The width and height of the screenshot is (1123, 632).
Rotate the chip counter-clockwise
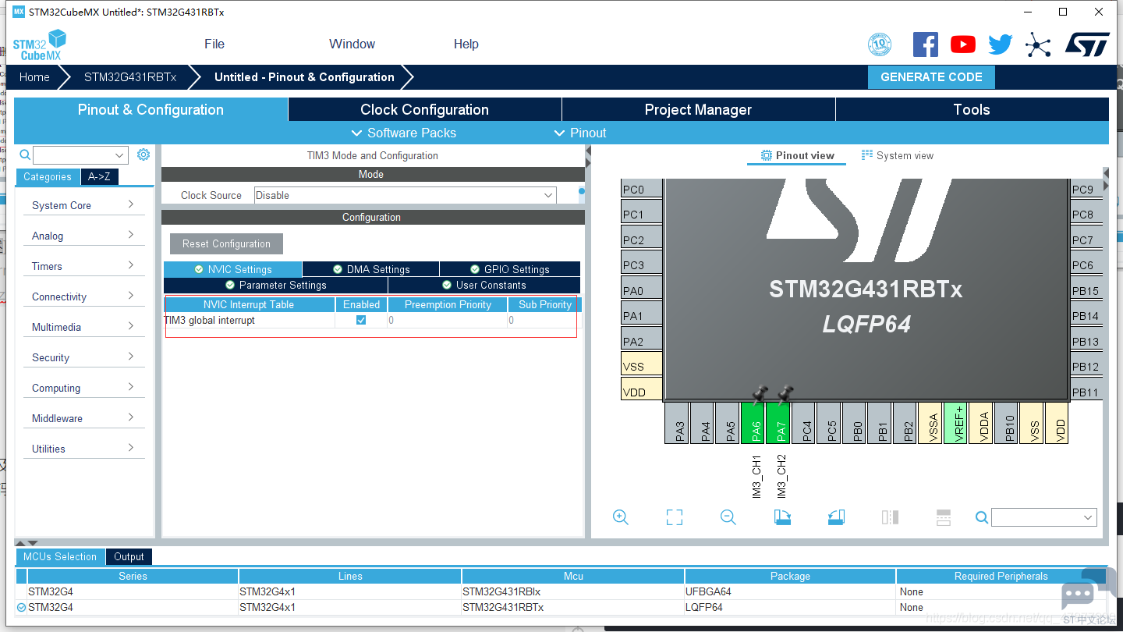point(836,517)
